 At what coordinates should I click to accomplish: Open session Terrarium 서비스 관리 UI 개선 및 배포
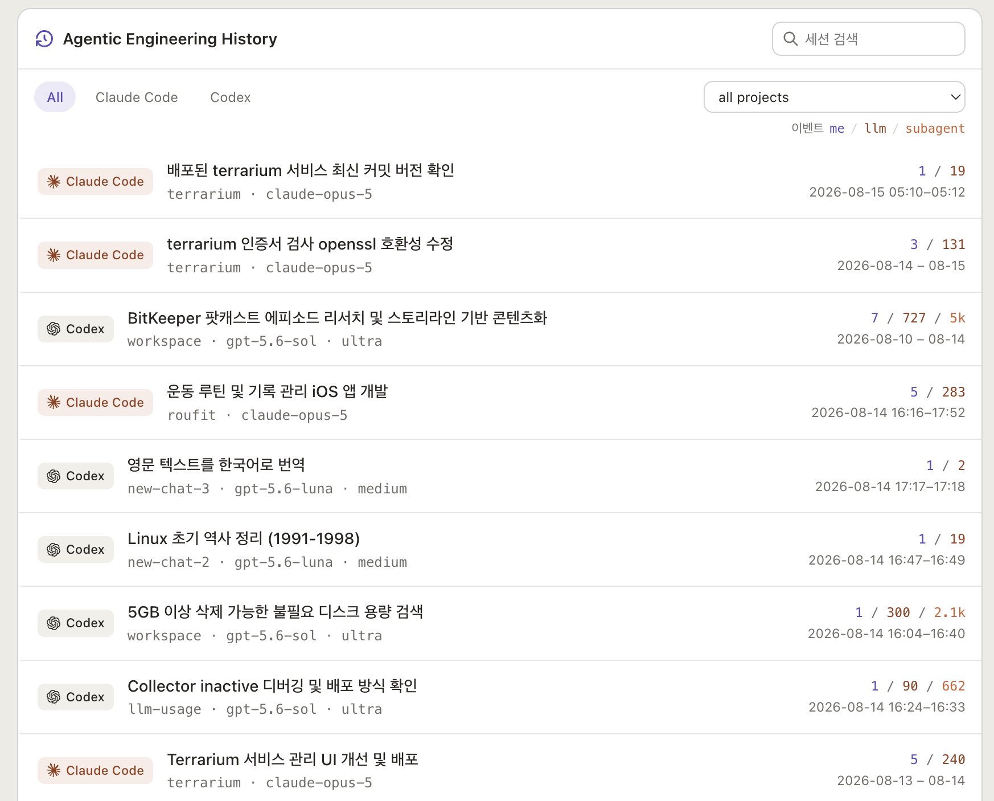[x=293, y=759]
